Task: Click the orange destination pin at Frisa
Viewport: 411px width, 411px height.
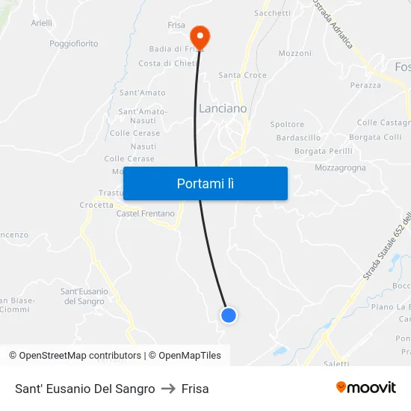Action: (x=200, y=38)
